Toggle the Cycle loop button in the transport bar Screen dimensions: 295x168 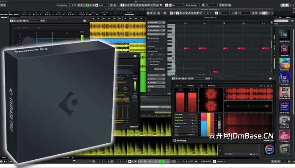150,161
